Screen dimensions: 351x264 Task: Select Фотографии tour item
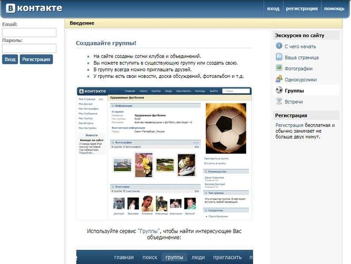(x=298, y=69)
